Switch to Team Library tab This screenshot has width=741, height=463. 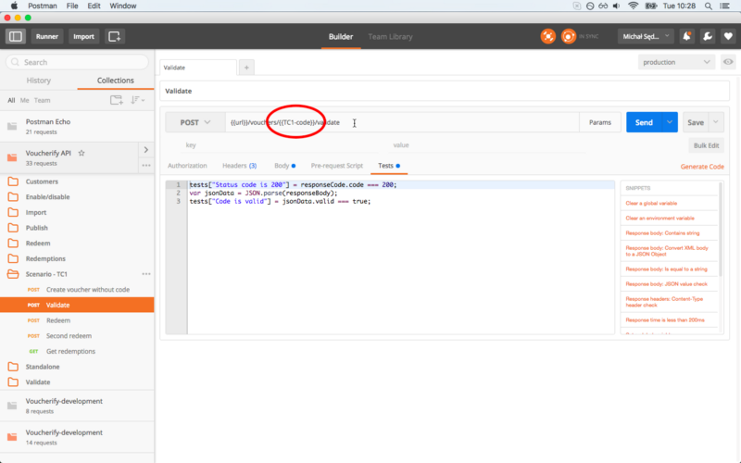tap(390, 36)
